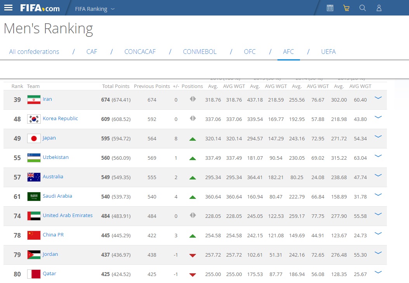Switch to the CONMEBOL tab
Viewport: 409px width, 283px height.
(x=199, y=52)
